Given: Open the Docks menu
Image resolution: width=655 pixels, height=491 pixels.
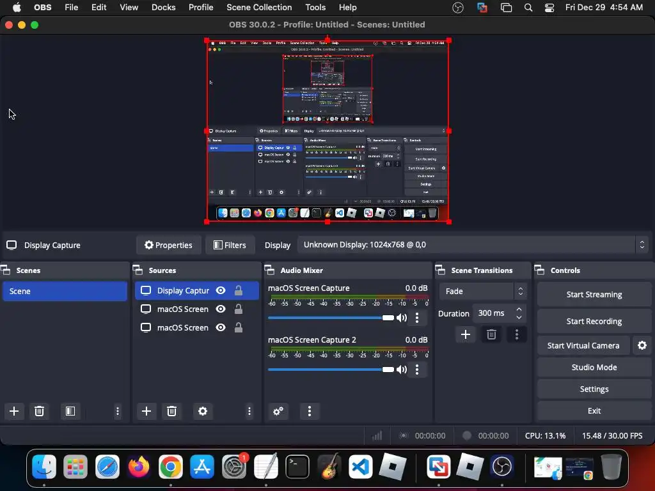Looking at the screenshot, I should point(163,8).
